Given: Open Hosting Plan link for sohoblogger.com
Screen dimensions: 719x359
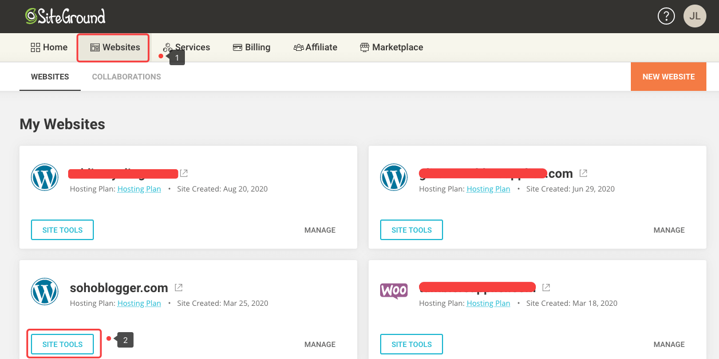Looking at the screenshot, I should 139,304.
